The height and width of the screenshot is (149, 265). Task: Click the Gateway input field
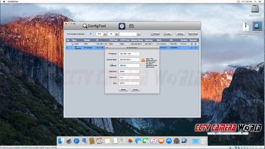coord(129,65)
